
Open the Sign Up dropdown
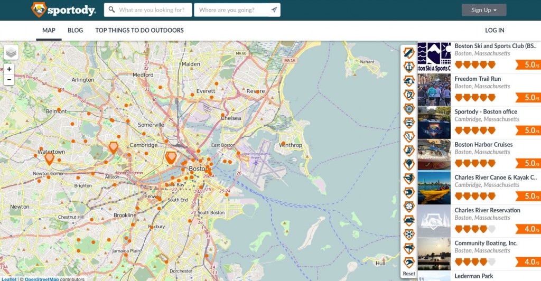[x=484, y=10]
